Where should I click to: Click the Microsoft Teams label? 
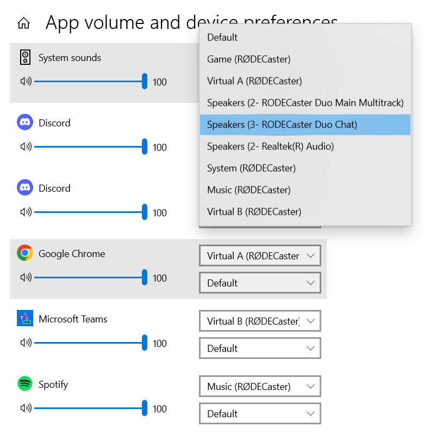coord(73,319)
